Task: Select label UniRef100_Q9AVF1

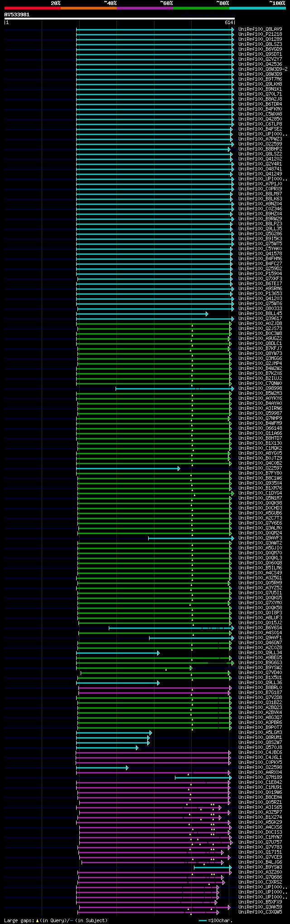Action: pyautogui.click(x=260, y=637)
